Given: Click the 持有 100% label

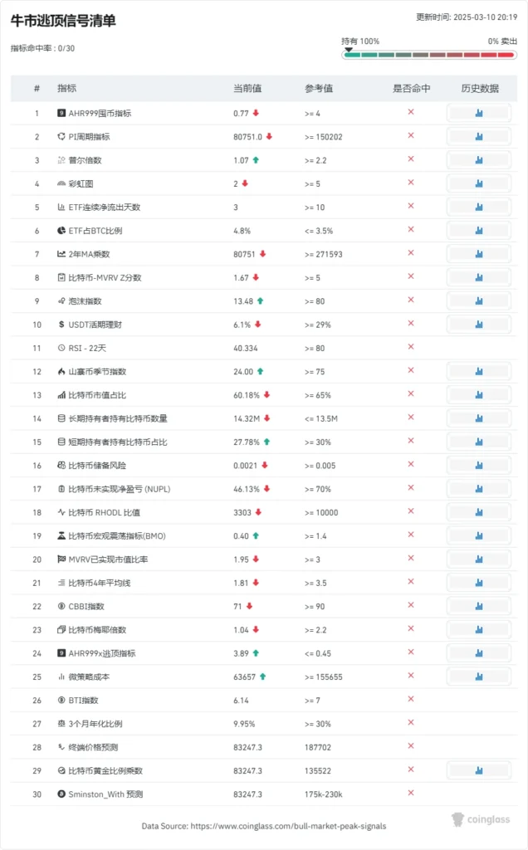Looking at the screenshot, I should (x=360, y=42).
